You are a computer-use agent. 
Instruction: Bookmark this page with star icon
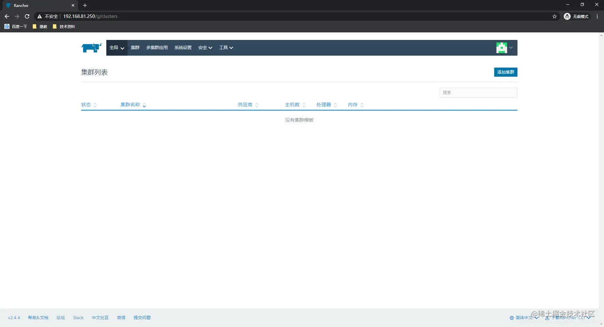tap(554, 16)
